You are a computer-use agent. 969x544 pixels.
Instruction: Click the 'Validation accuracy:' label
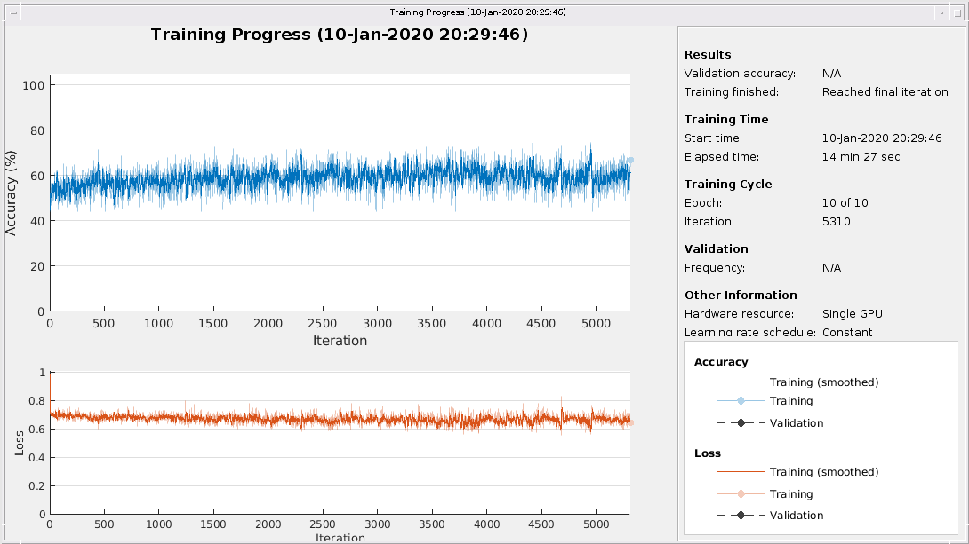click(740, 74)
